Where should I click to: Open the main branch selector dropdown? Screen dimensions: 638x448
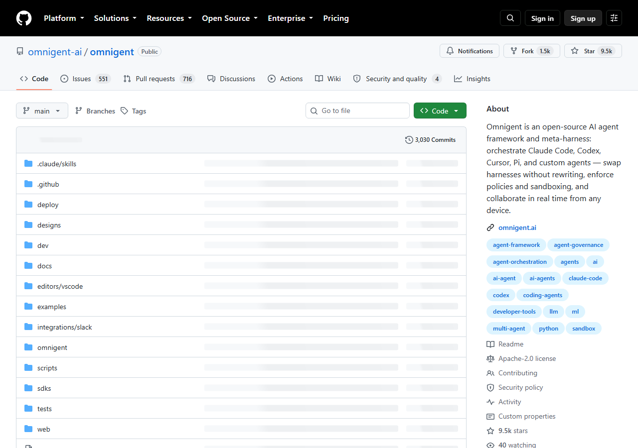tap(42, 111)
